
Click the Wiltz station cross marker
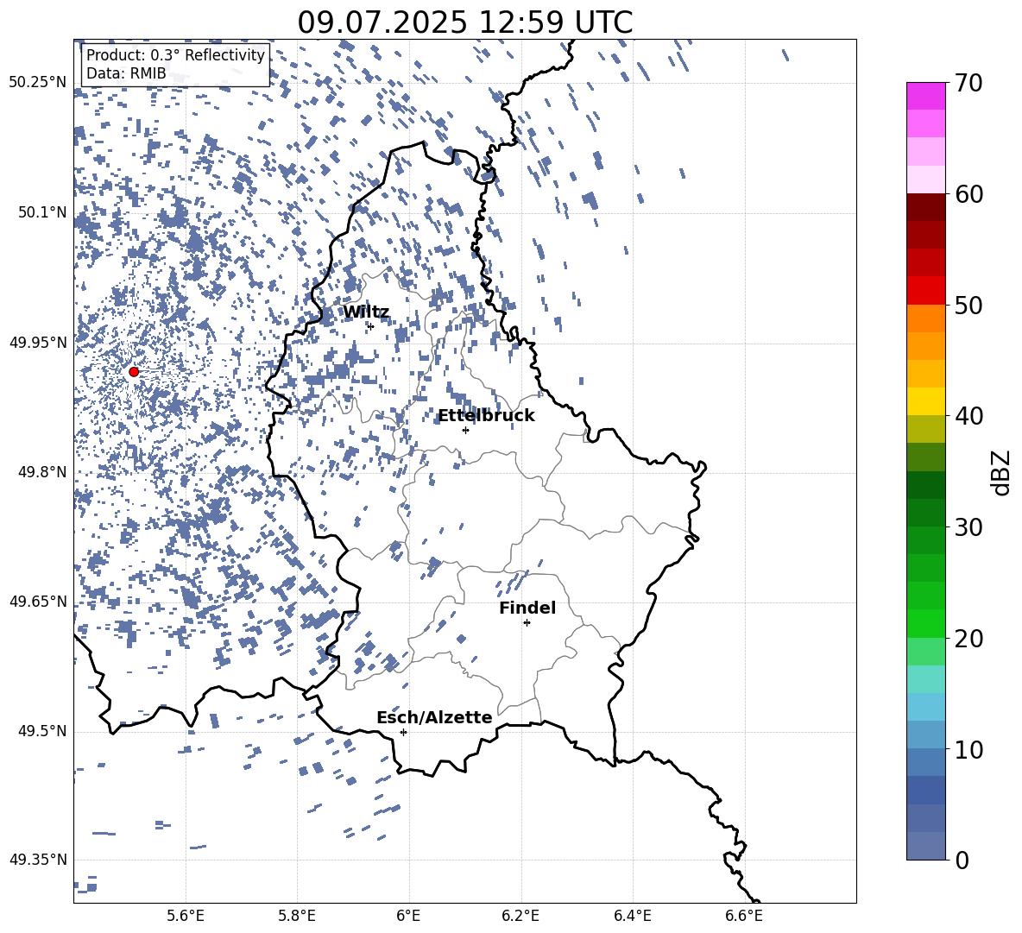click(x=371, y=326)
